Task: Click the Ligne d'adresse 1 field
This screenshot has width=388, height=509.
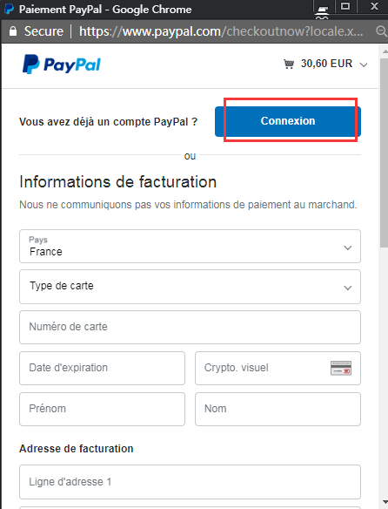Action: click(190, 482)
